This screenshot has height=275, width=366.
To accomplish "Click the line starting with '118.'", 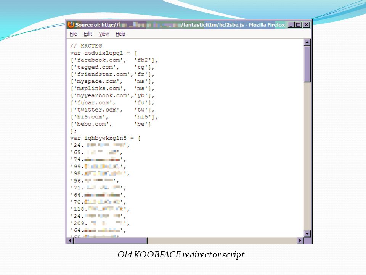I will tap(100, 209).
